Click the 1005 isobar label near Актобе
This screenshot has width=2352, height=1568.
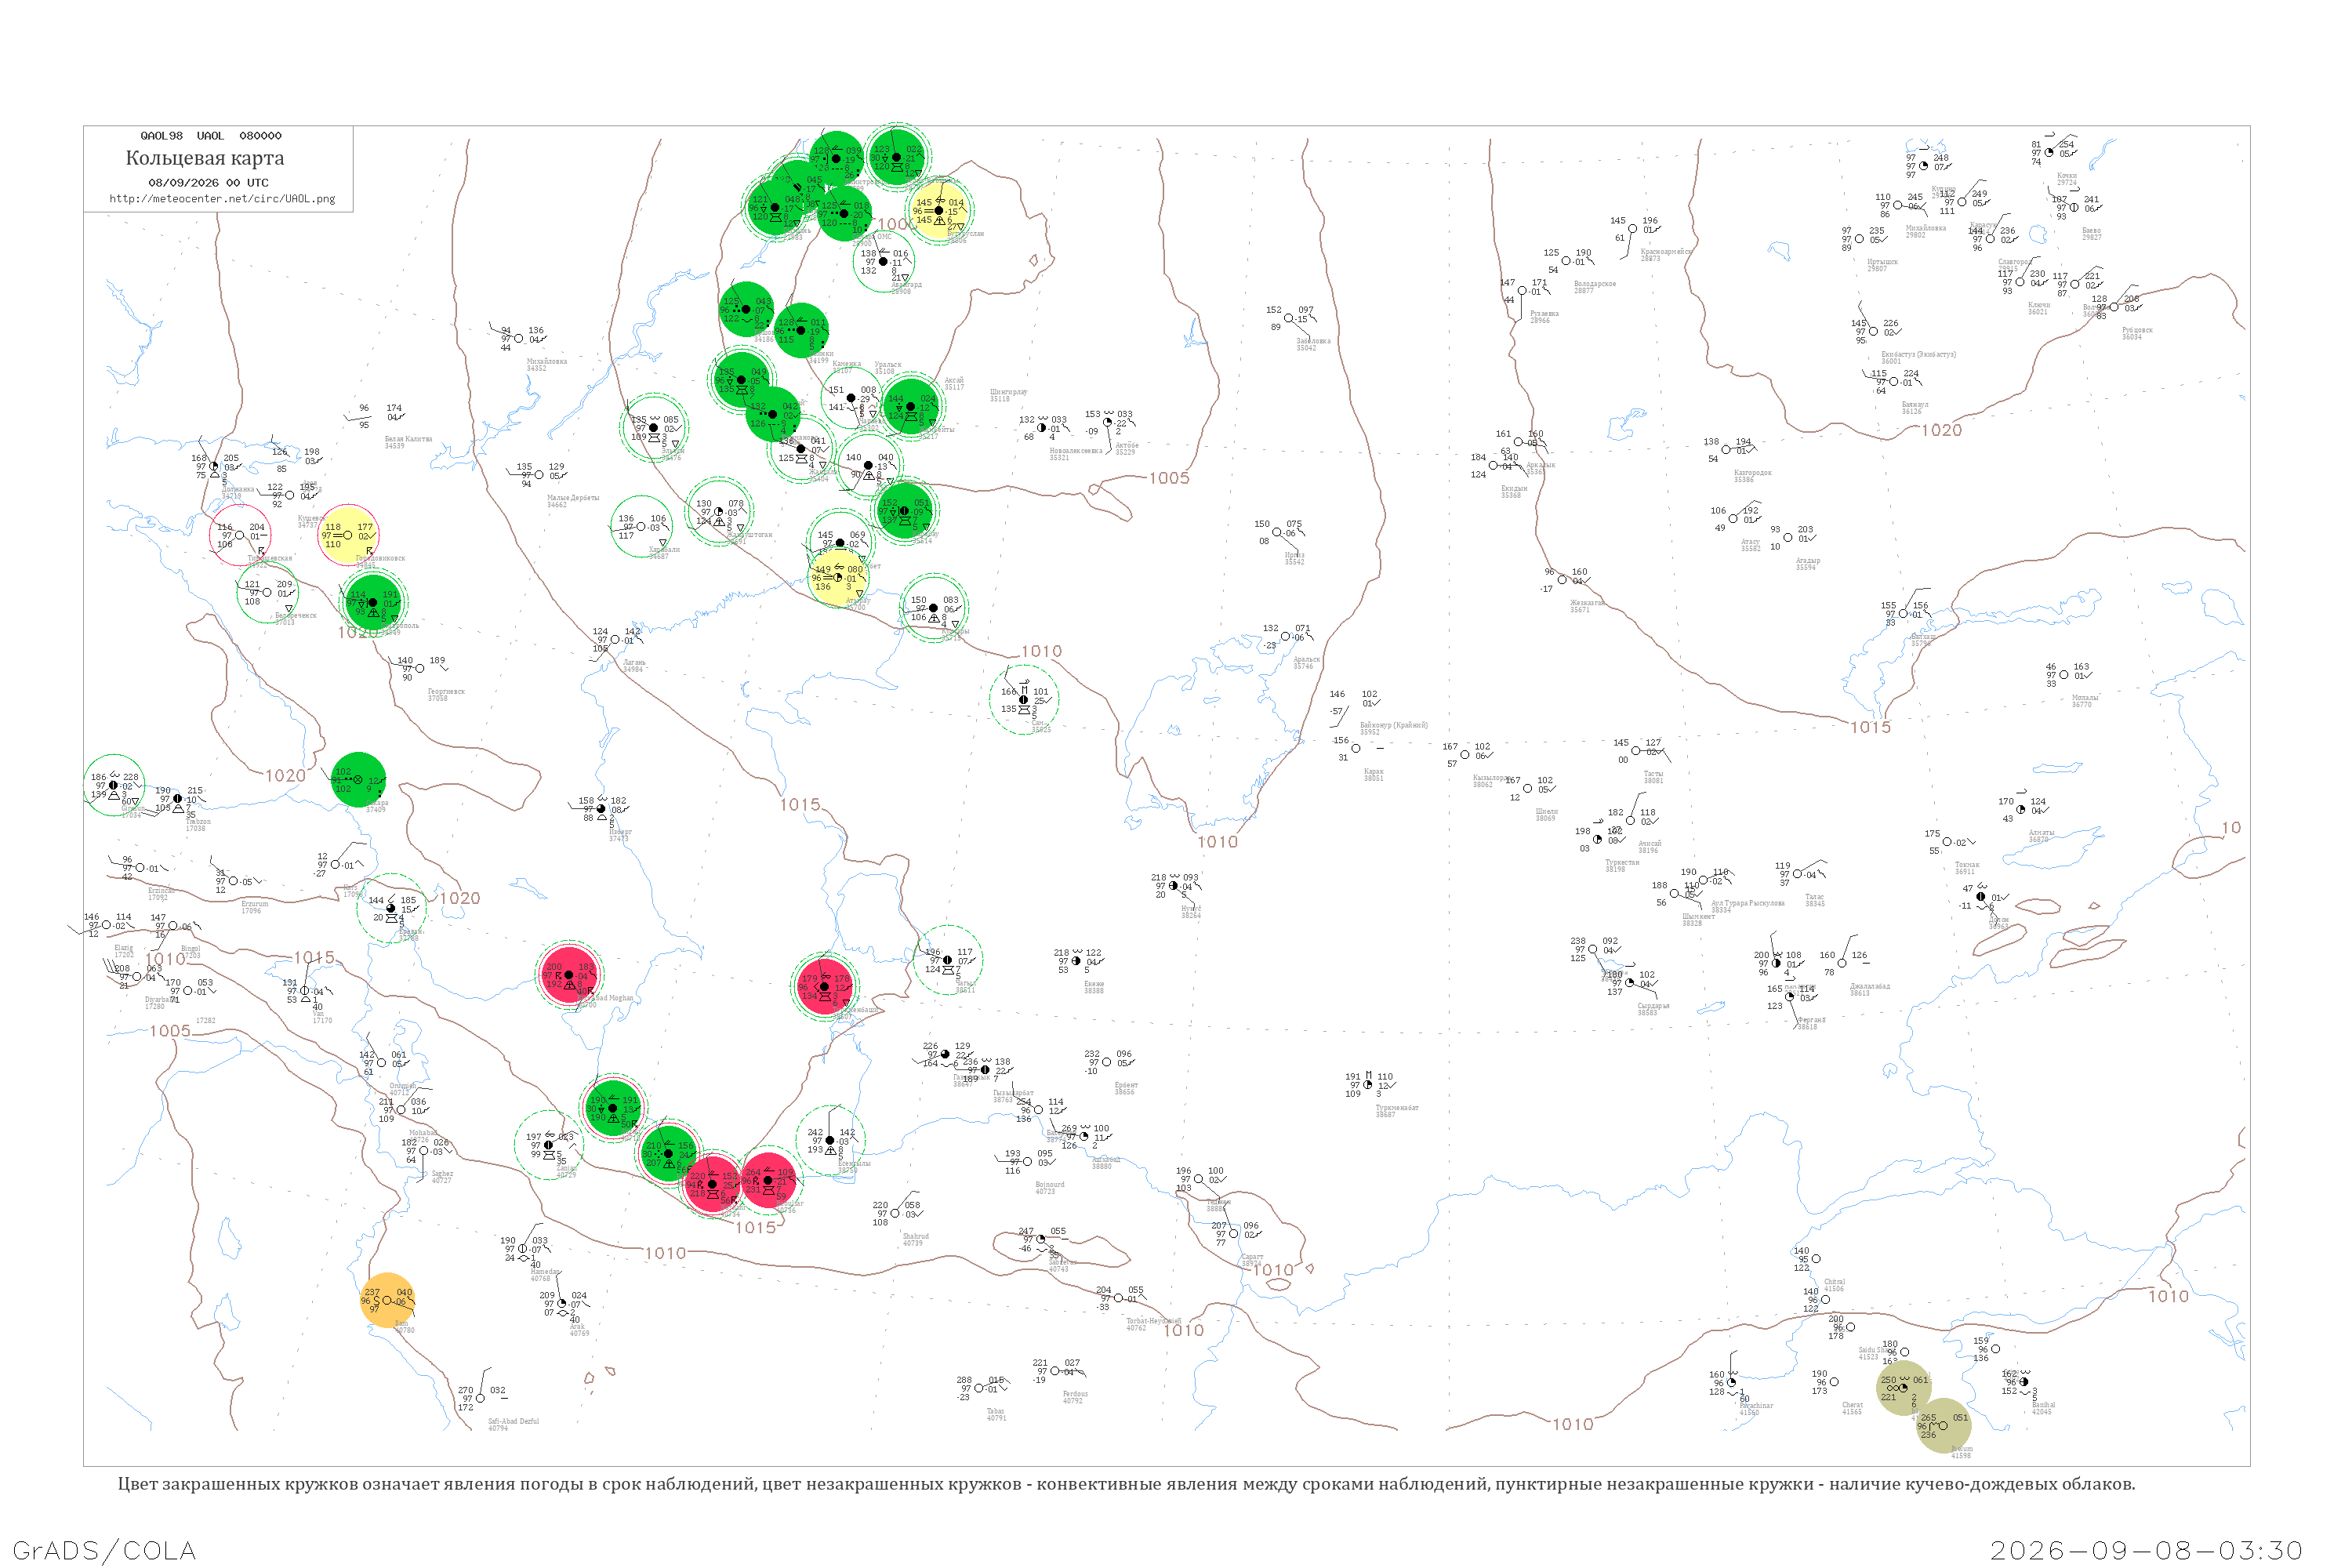(1169, 478)
